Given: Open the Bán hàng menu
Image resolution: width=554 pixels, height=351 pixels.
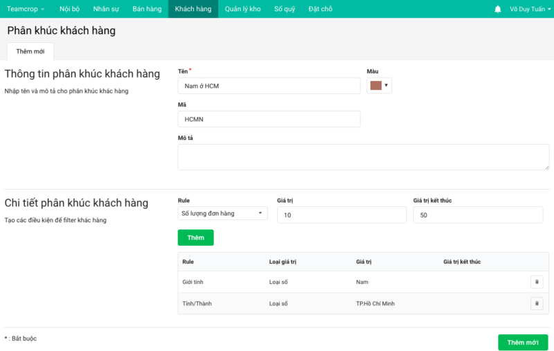Looking at the screenshot, I should coord(147,9).
